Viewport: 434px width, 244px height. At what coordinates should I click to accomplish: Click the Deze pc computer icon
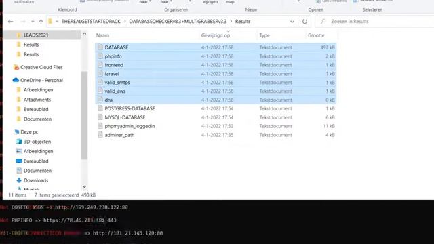[16, 132]
